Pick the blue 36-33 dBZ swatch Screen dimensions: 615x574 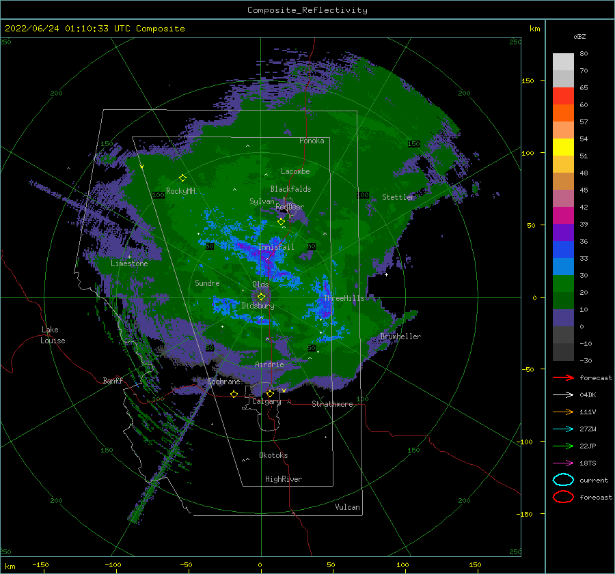(563, 249)
